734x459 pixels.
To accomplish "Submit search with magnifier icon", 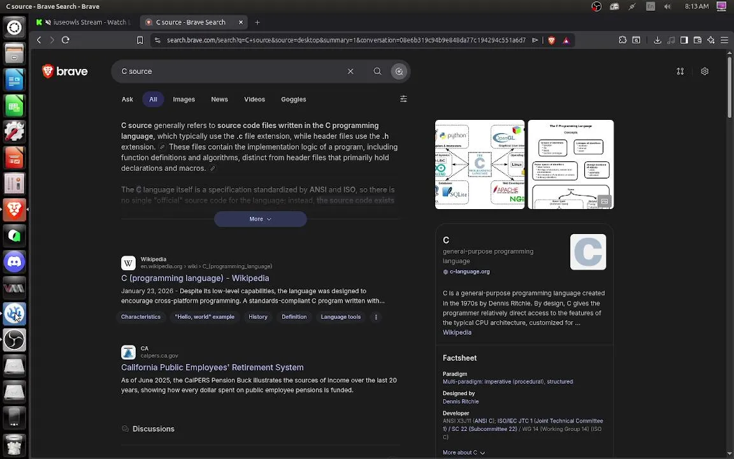I will click(377, 71).
